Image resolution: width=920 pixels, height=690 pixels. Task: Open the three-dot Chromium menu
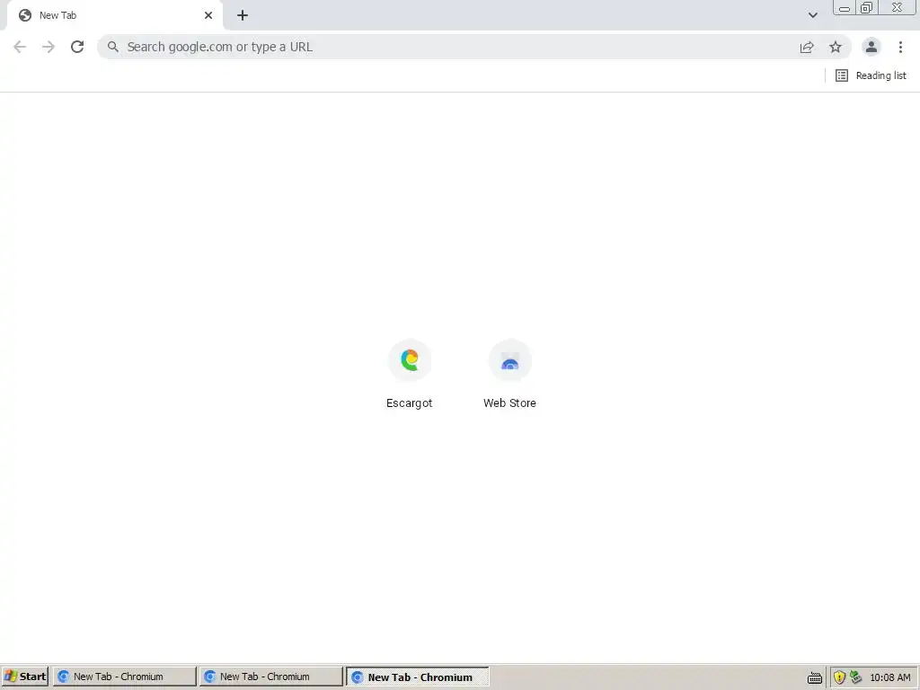point(900,47)
